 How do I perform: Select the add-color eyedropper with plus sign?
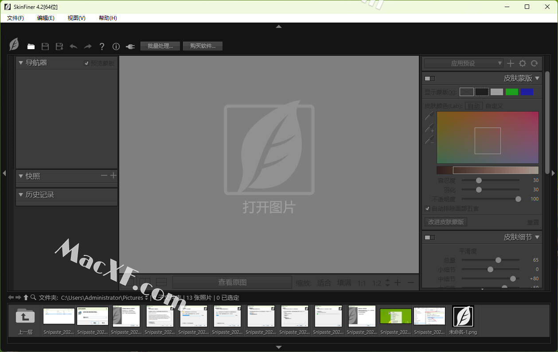click(429, 128)
